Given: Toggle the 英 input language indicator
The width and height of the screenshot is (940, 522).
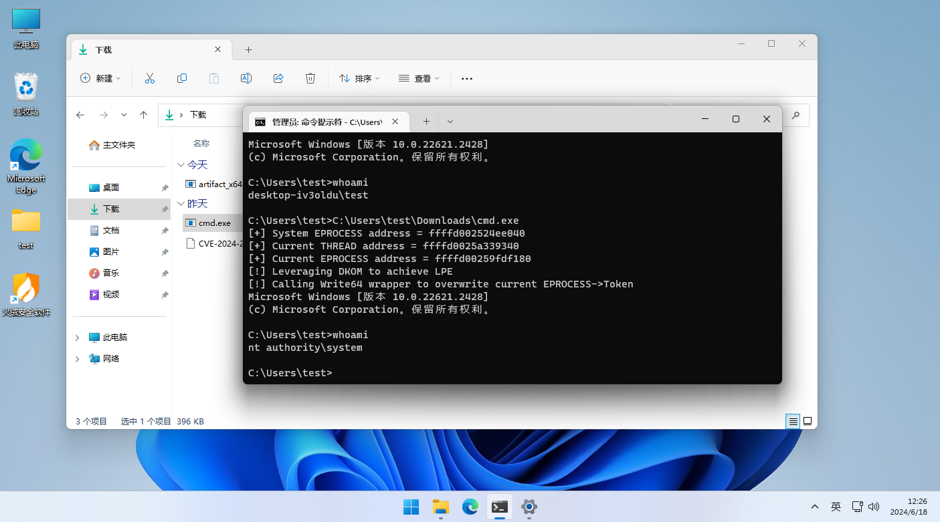Looking at the screenshot, I should 836,507.
